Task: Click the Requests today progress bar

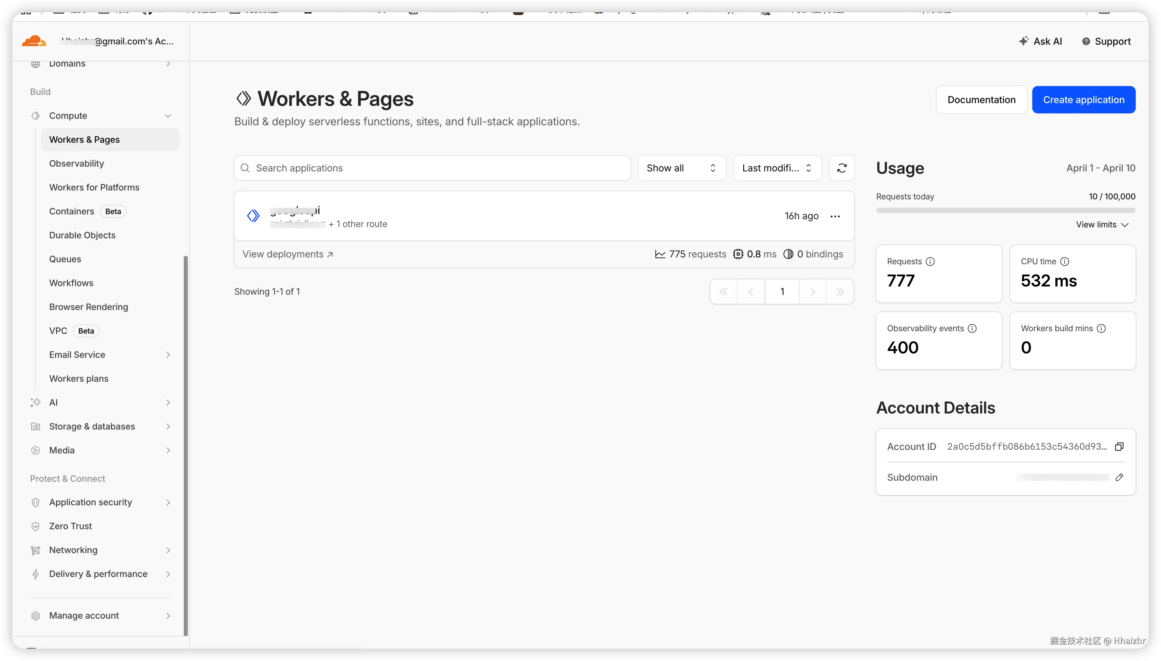Action: tap(1005, 210)
